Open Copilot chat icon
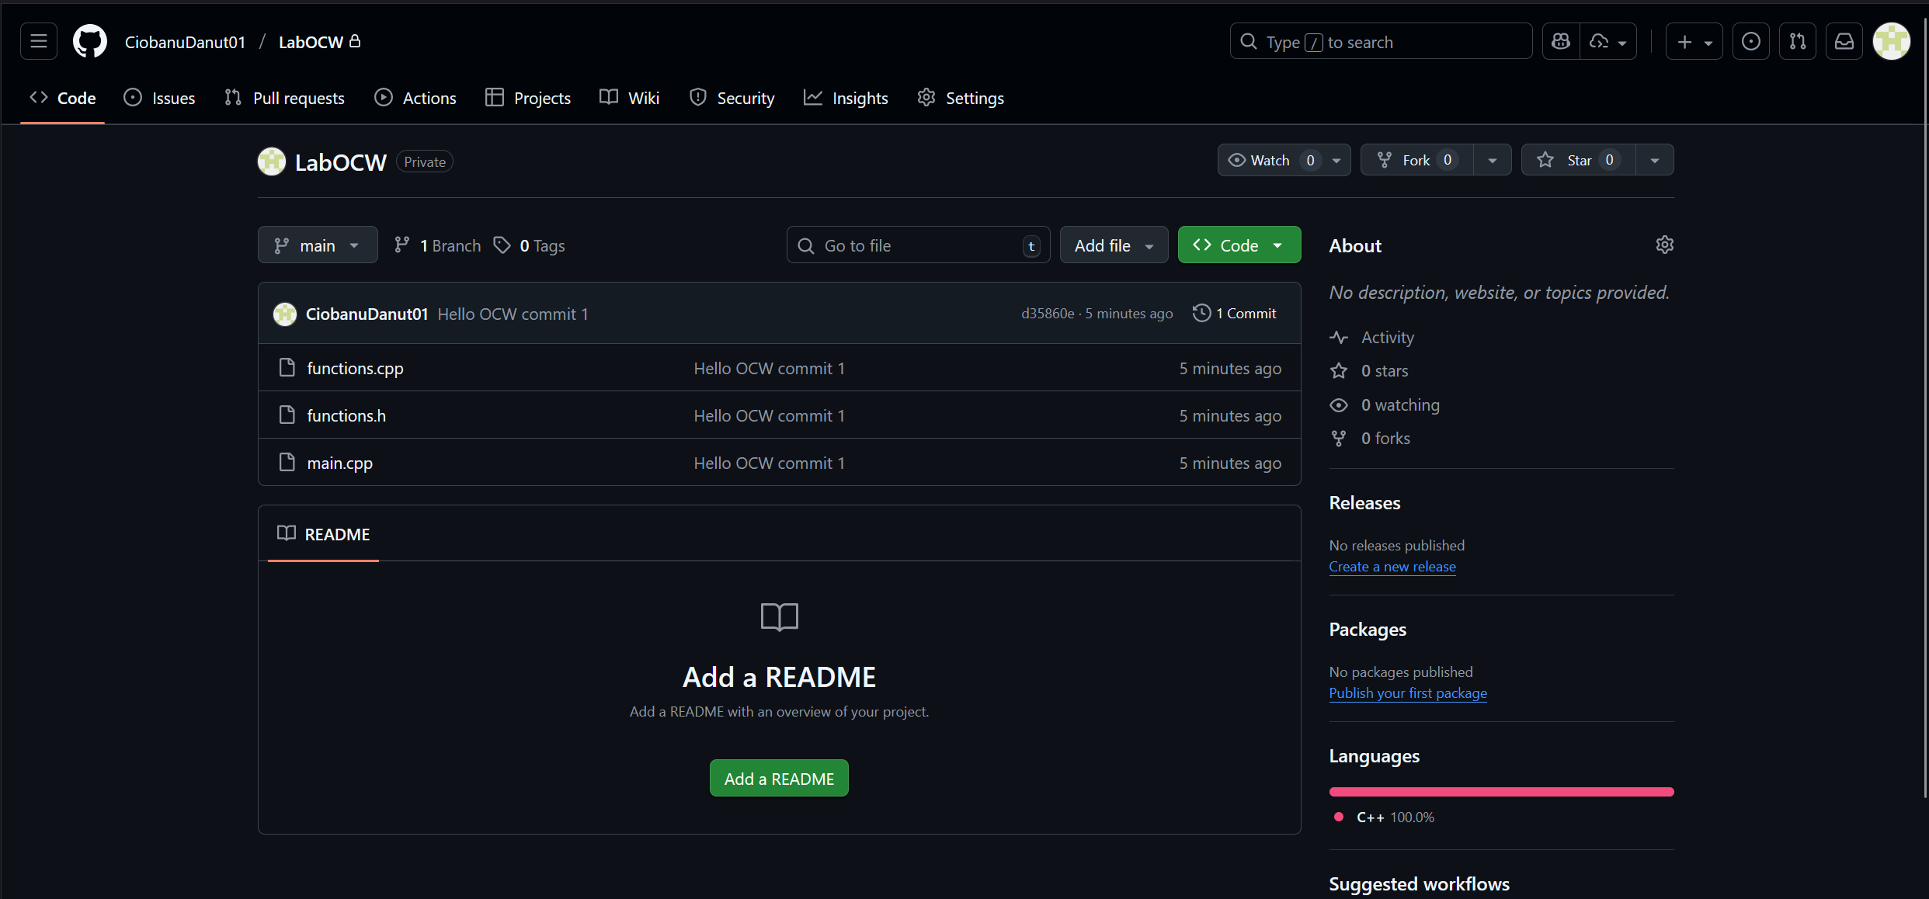This screenshot has height=899, width=1929. (x=1561, y=41)
